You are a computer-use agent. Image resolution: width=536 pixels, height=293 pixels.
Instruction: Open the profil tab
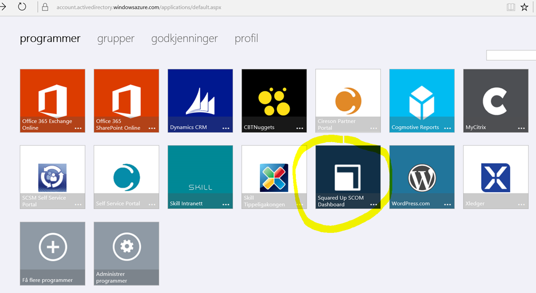[246, 38]
